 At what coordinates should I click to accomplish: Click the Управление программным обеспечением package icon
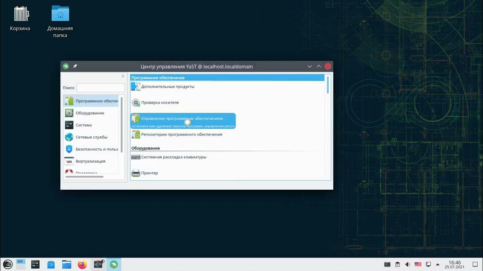tap(135, 119)
